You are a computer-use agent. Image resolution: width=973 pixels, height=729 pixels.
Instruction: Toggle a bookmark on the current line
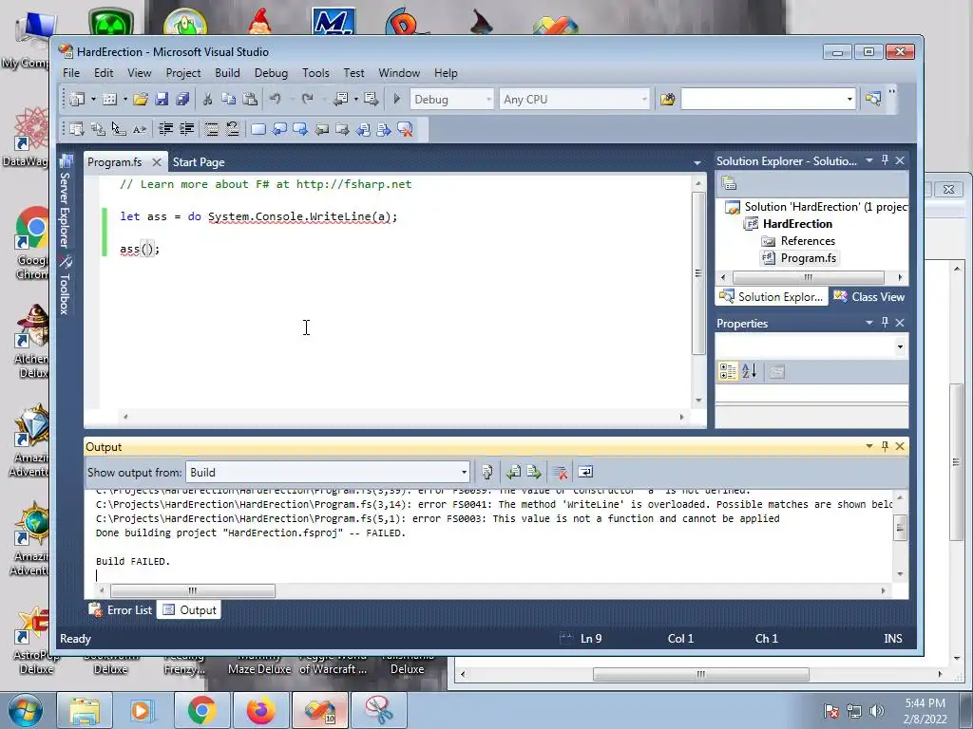point(258,129)
